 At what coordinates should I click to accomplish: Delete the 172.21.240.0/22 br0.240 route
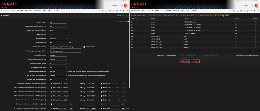255,48
